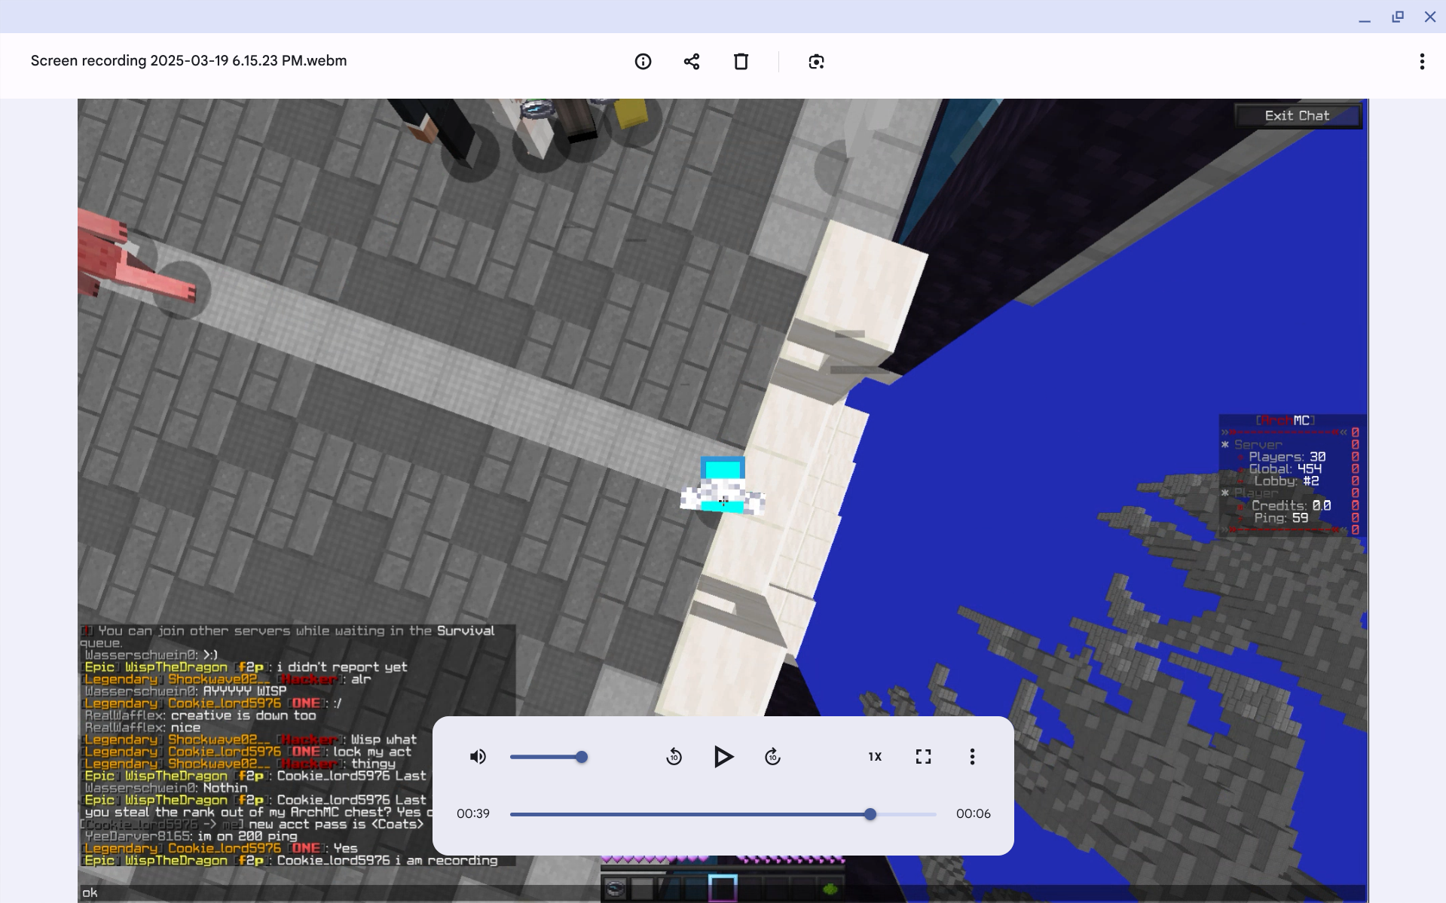
Task: Click chat message 'im on 200 ping'
Action: [x=246, y=836]
